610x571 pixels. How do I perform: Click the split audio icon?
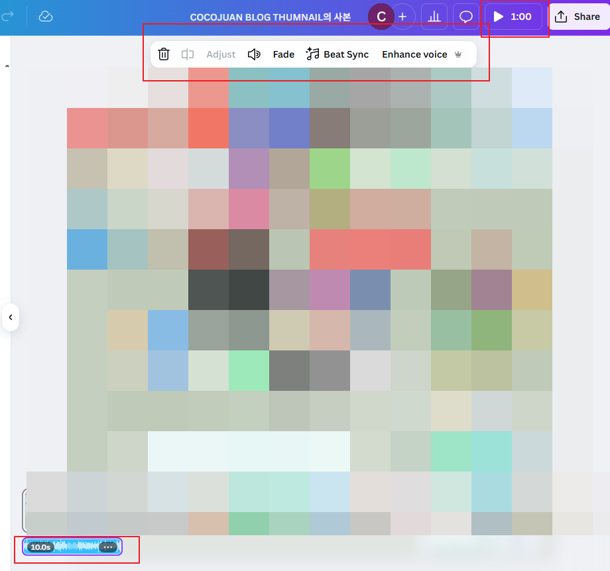pyautogui.click(x=188, y=54)
